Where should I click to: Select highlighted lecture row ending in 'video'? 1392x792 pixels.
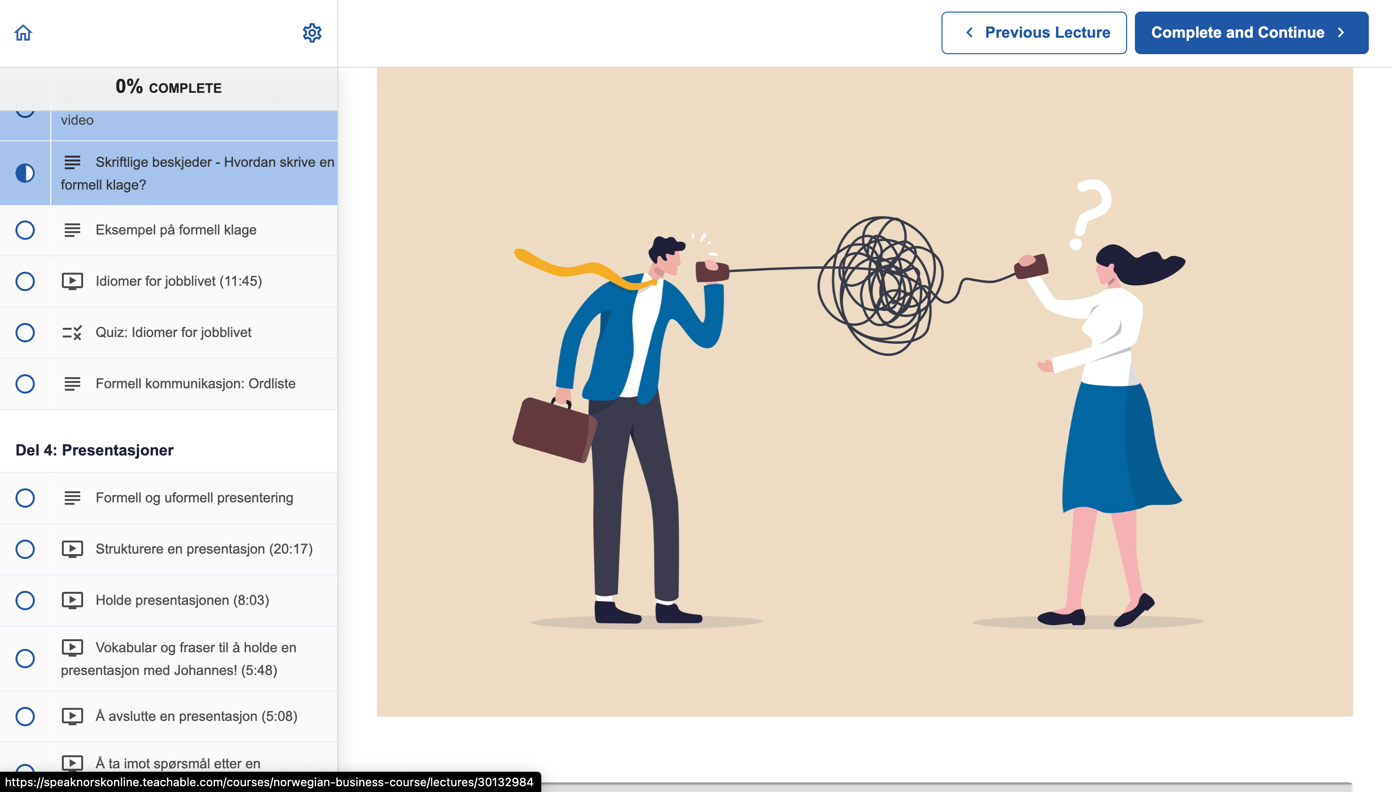[169, 125]
